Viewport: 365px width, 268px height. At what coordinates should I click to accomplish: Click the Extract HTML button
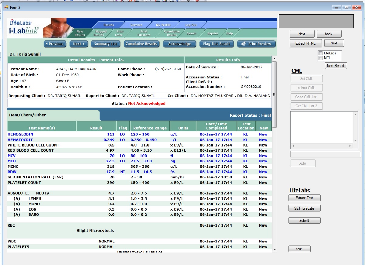coord(305,43)
